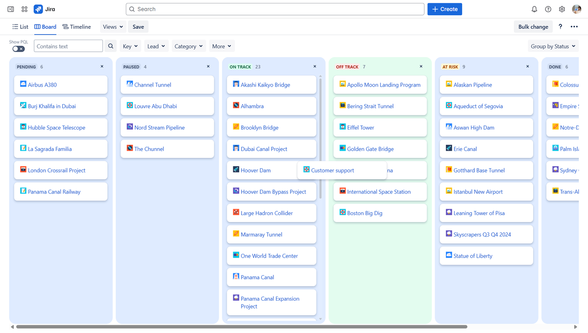Image resolution: width=588 pixels, height=333 pixels.
Task: Open the Marmaray Tunnel card
Action: (271, 235)
